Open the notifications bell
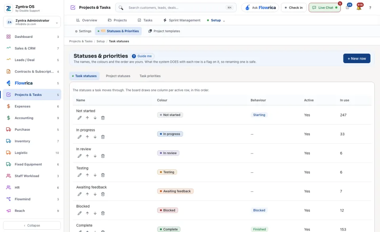Screen dimensions: 380x232 click(x=359, y=7)
